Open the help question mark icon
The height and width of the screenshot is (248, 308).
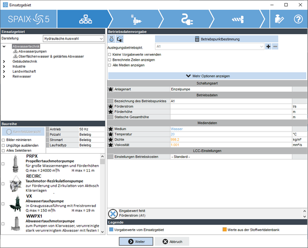click(298, 19)
